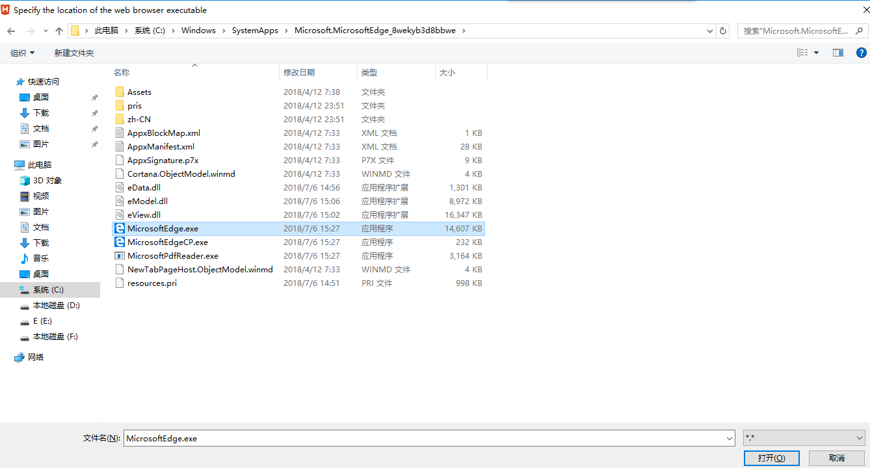The height and width of the screenshot is (468, 870).
Task: Select 系统 (C:) breadcrumb segment
Action: tap(150, 31)
